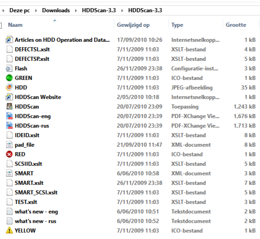
Task: Select the HDD JPEG image icon
Action: click(9, 87)
